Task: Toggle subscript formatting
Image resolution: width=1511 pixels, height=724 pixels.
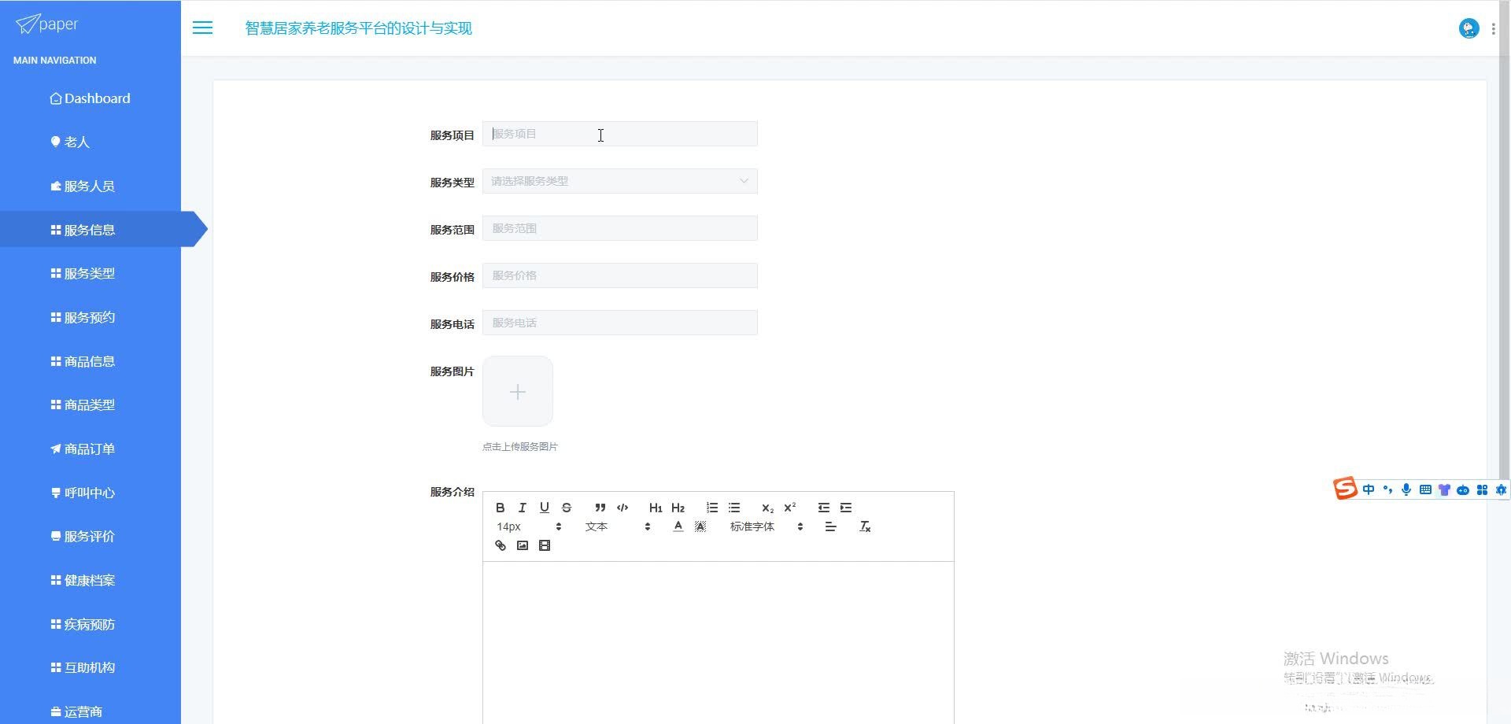Action: click(767, 508)
